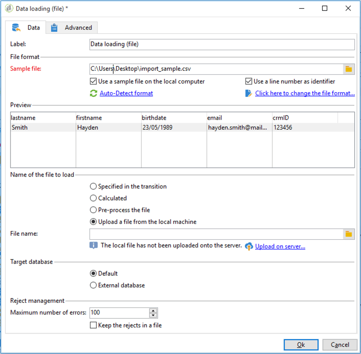Click the blue info icon
This screenshot has height=354, width=361.
93,245
